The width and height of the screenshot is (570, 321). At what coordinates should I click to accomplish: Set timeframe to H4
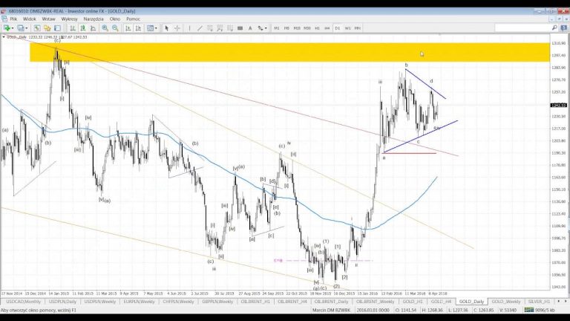(x=327, y=28)
